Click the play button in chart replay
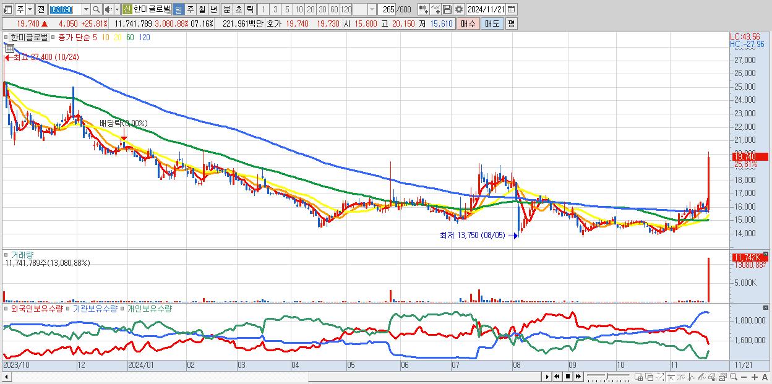The height and width of the screenshot is (384, 772). point(547,377)
